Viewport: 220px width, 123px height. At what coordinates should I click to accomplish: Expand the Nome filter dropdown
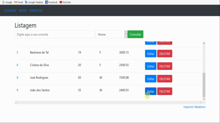111,34
